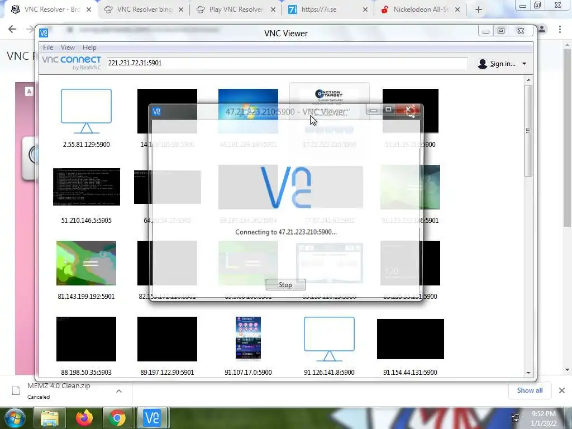Close the VNC Resolver bing tab

181,10
